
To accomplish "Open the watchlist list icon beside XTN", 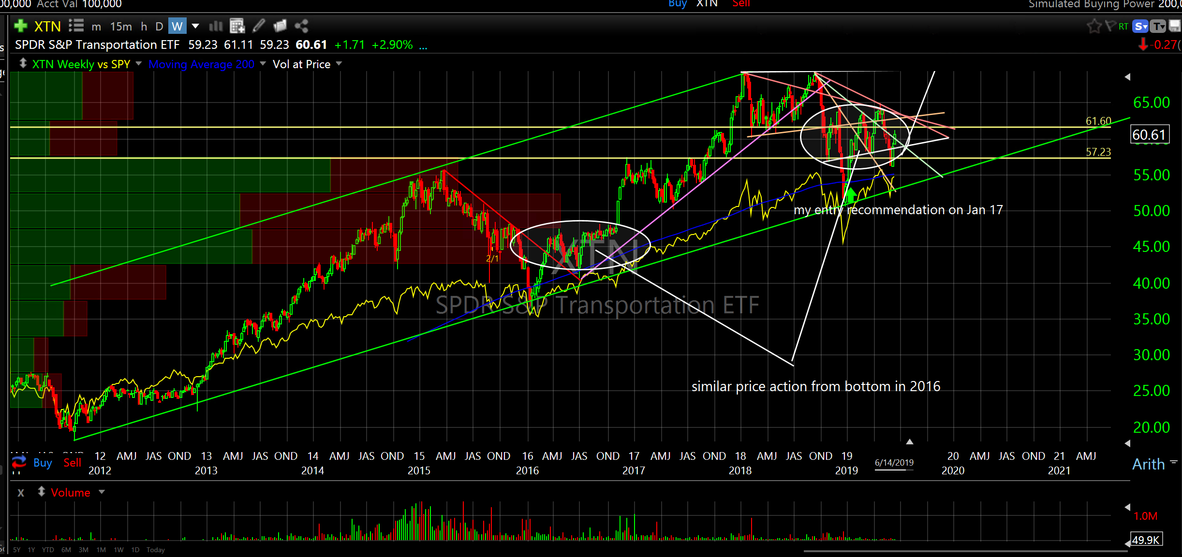I will click(x=76, y=26).
